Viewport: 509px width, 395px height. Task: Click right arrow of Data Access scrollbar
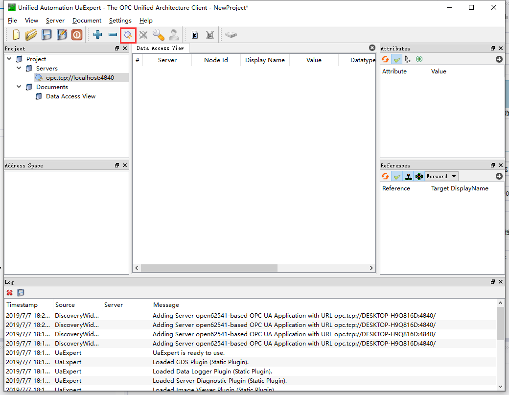click(x=371, y=268)
